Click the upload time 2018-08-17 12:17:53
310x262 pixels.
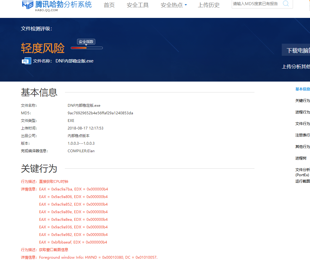(86, 128)
